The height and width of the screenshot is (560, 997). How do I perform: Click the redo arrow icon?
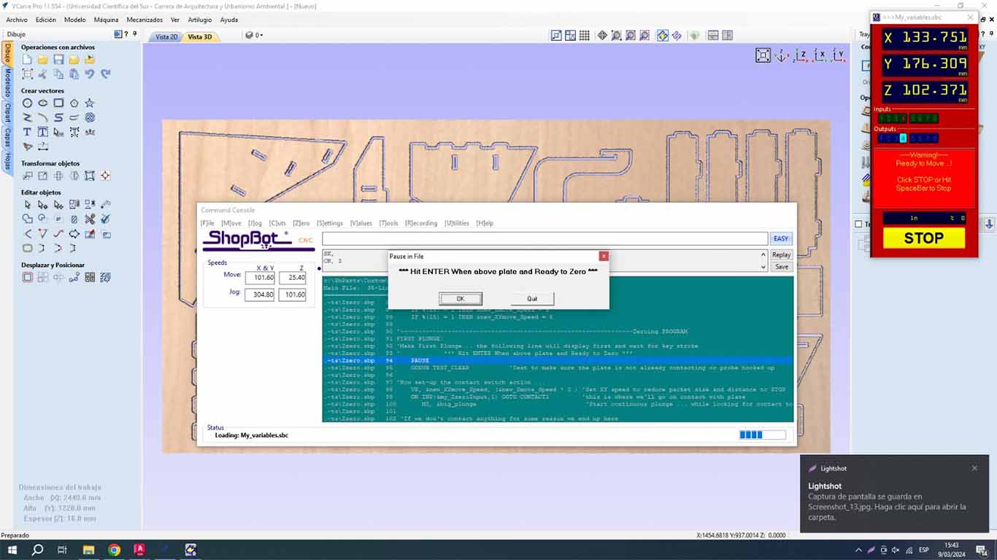(106, 74)
